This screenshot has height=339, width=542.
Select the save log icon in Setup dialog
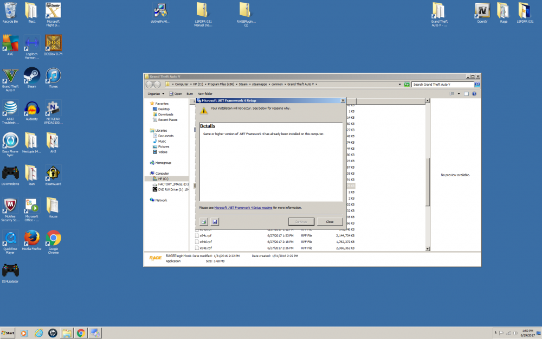215,221
